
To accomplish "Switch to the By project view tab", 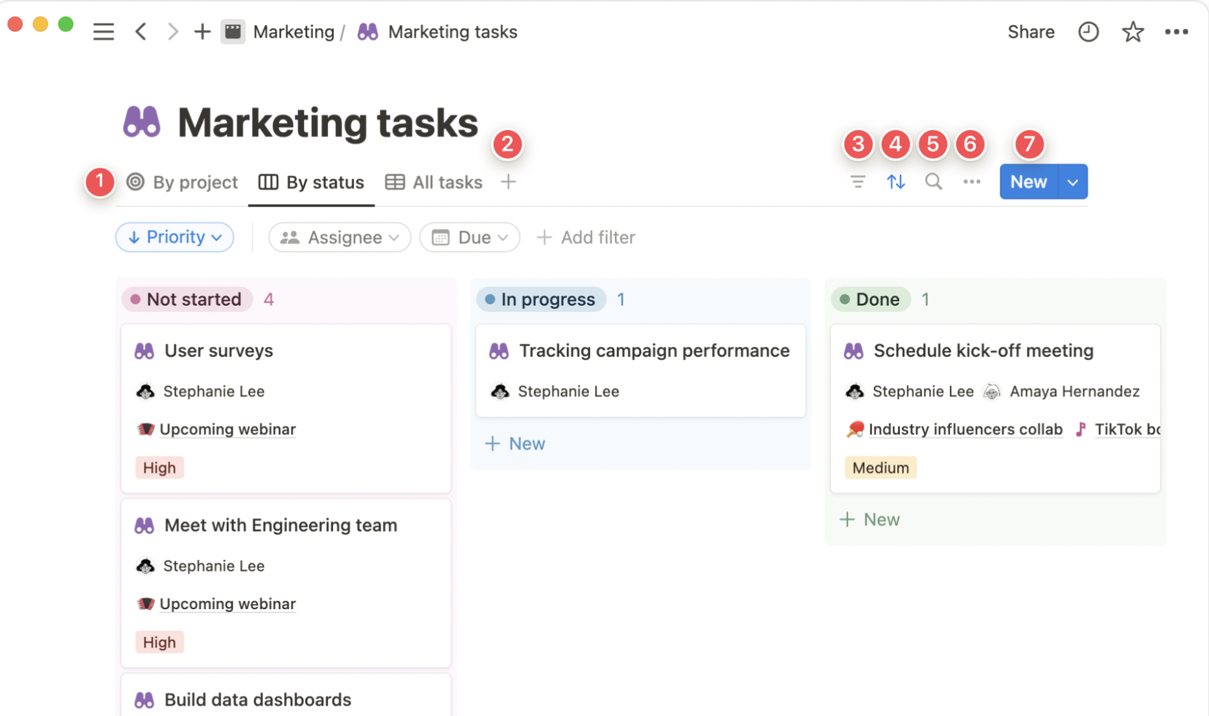I will pyautogui.click(x=181, y=182).
